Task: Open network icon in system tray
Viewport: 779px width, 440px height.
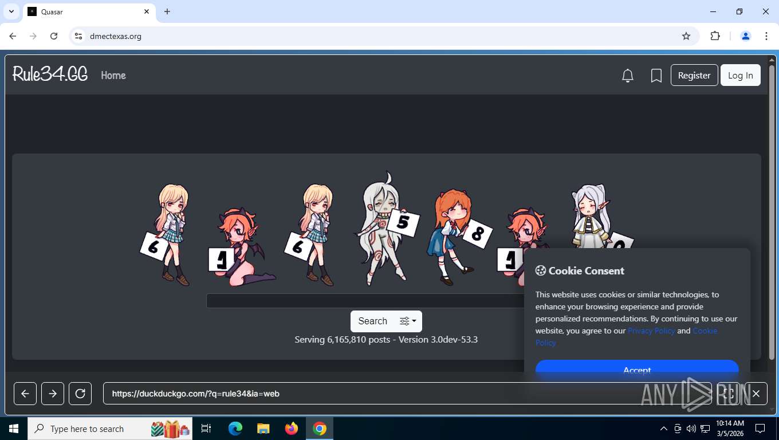Action: click(x=705, y=429)
